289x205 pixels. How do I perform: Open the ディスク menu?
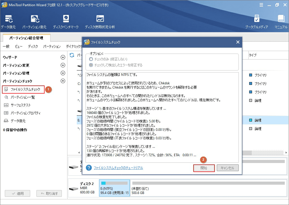click(x=33, y=47)
